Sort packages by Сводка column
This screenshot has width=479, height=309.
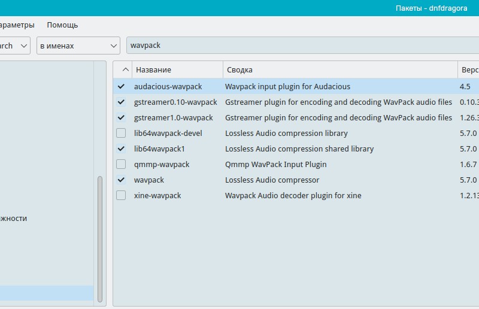pos(339,70)
